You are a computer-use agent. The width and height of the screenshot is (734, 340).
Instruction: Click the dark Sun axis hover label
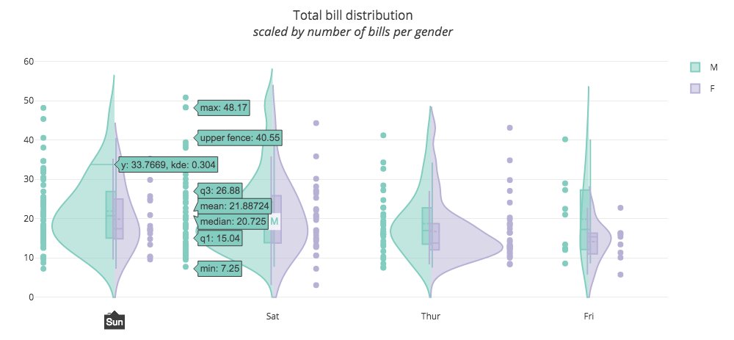[114, 322]
